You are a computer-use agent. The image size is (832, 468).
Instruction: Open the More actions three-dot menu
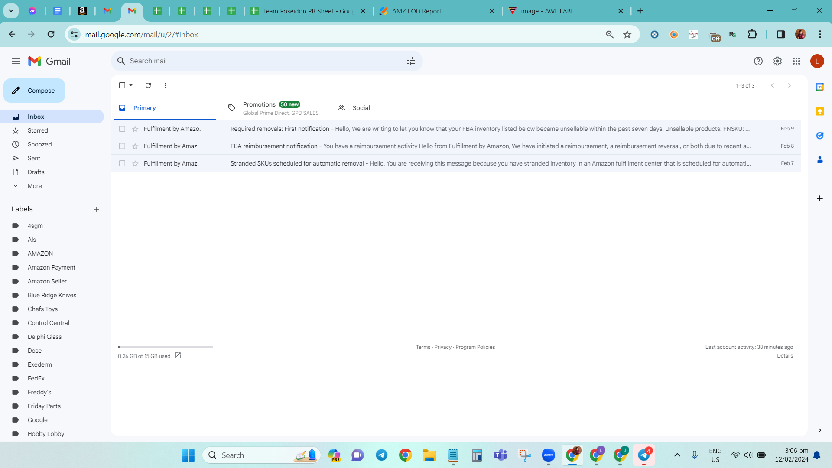pos(166,85)
